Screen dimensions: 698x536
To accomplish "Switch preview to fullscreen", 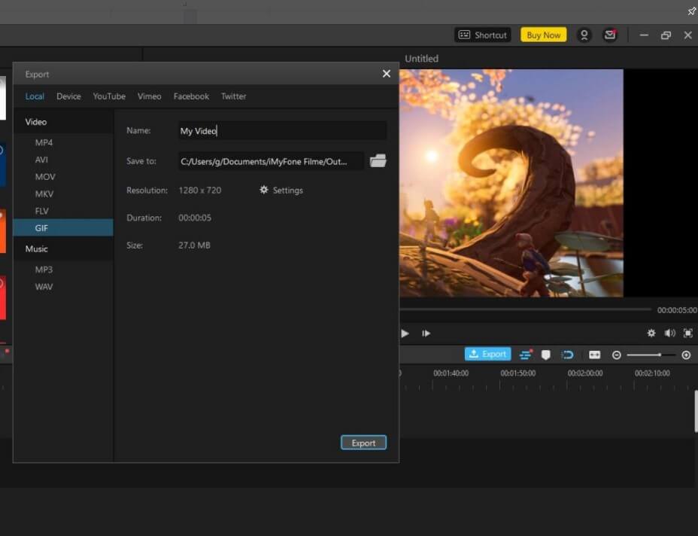I will pos(687,333).
